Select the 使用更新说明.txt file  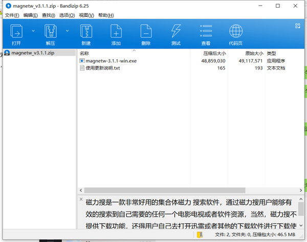(x=102, y=68)
